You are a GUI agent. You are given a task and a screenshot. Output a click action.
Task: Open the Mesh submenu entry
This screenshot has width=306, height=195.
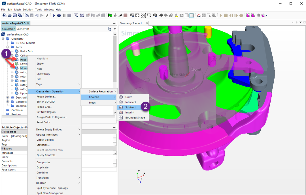click(99, 102)
